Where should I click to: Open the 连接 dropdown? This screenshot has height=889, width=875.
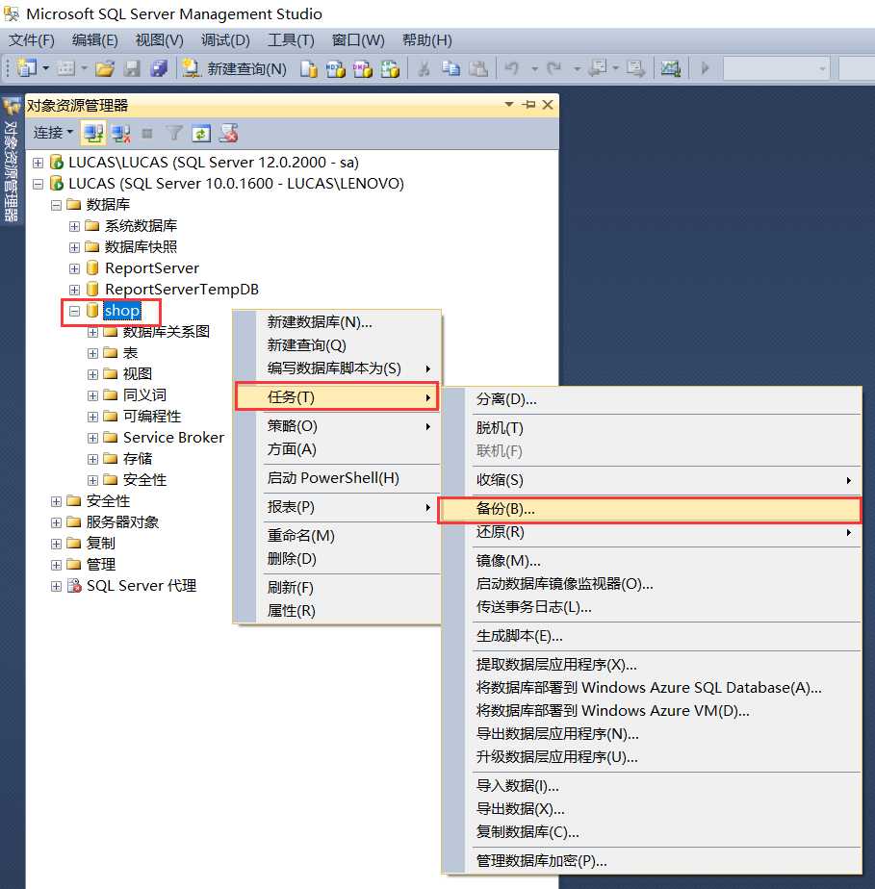coord(53,133)
